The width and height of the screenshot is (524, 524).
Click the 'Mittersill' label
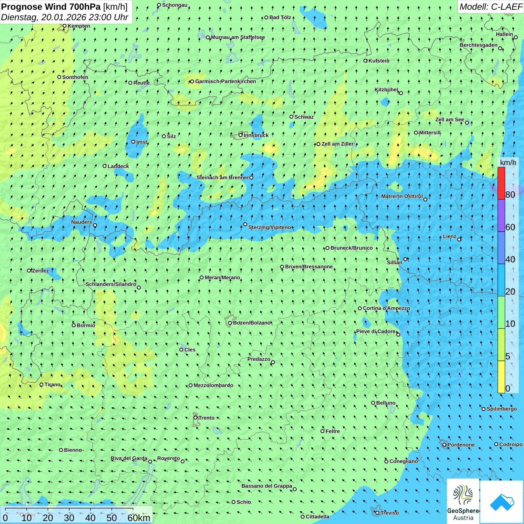[430, 132]
